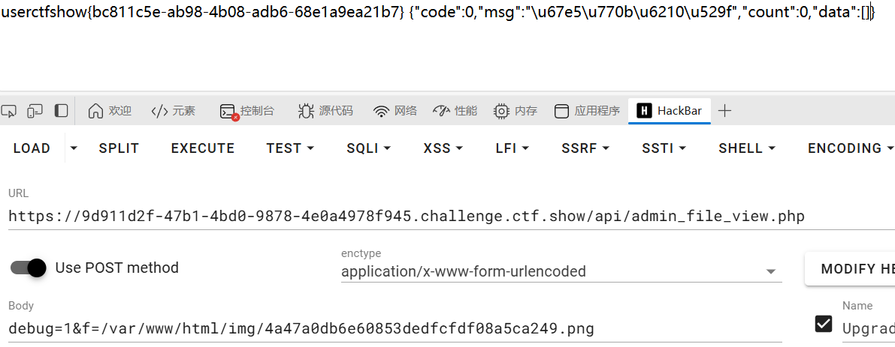This screenshot has height=347, width=895.
Task: Expand the LOAD dropdown arrow
Action: (x=73, y=148)
